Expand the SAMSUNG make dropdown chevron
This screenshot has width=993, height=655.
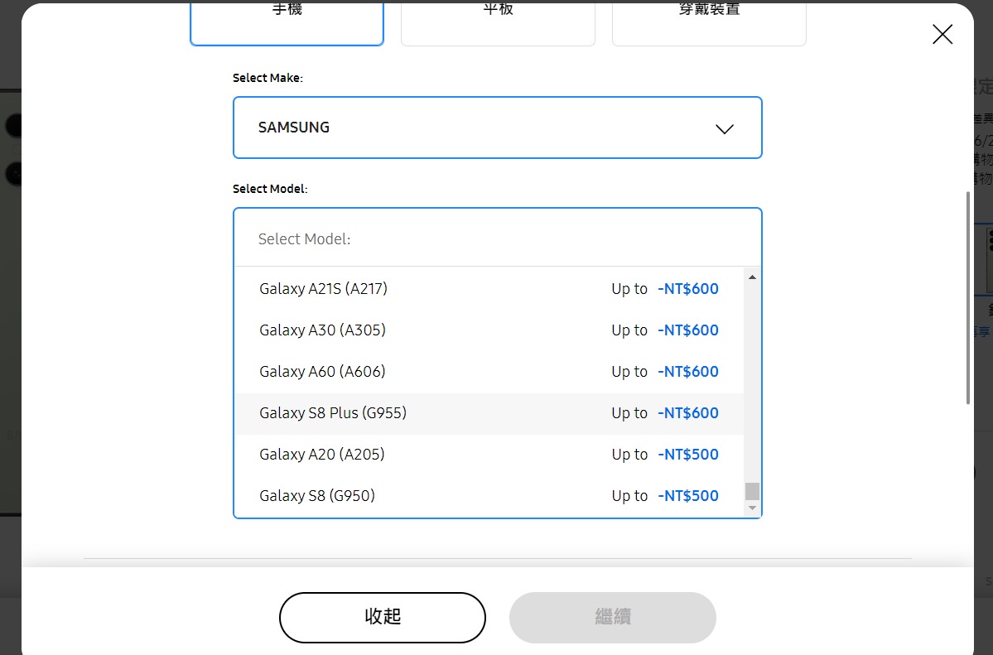[724, 128]
